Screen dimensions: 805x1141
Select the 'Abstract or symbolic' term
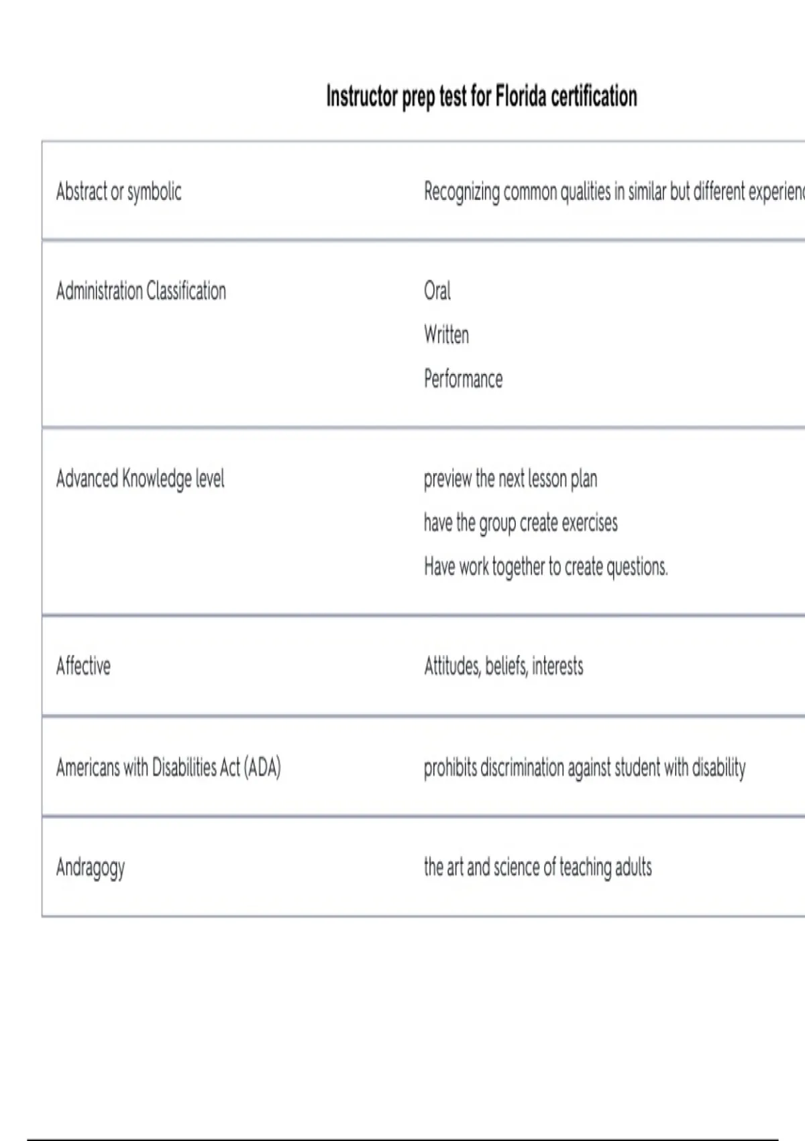[x=119, y=192]
